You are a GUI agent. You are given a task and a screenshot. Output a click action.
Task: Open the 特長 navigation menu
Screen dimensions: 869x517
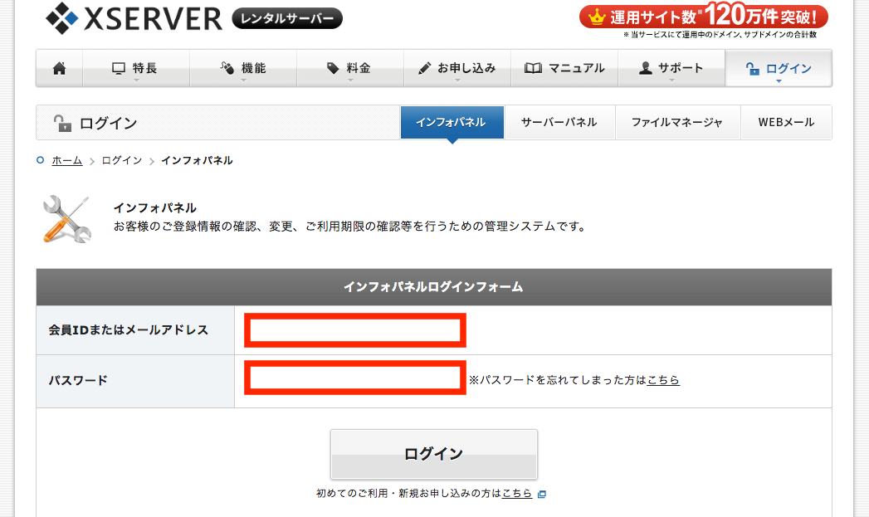[136, 69]
